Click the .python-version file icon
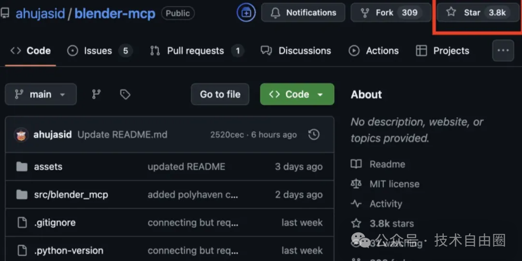 coord(22,250)
